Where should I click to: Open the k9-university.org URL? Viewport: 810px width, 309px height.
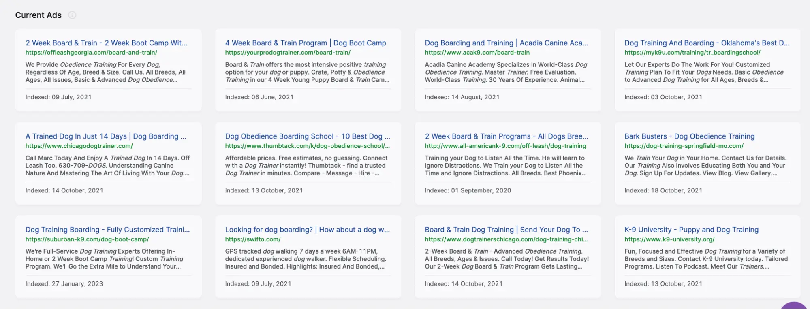click(669, 239)
